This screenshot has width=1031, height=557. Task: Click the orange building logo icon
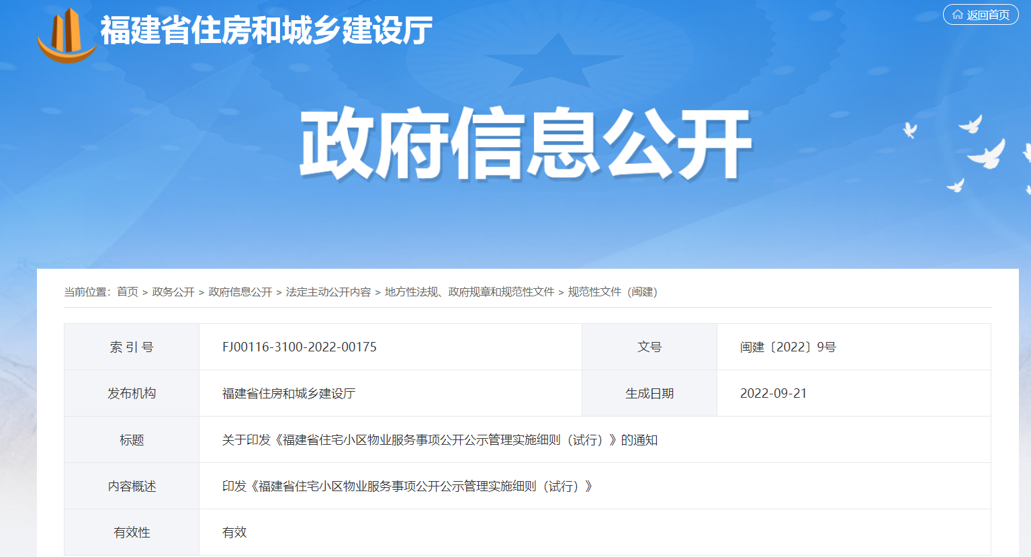(66, 36)
